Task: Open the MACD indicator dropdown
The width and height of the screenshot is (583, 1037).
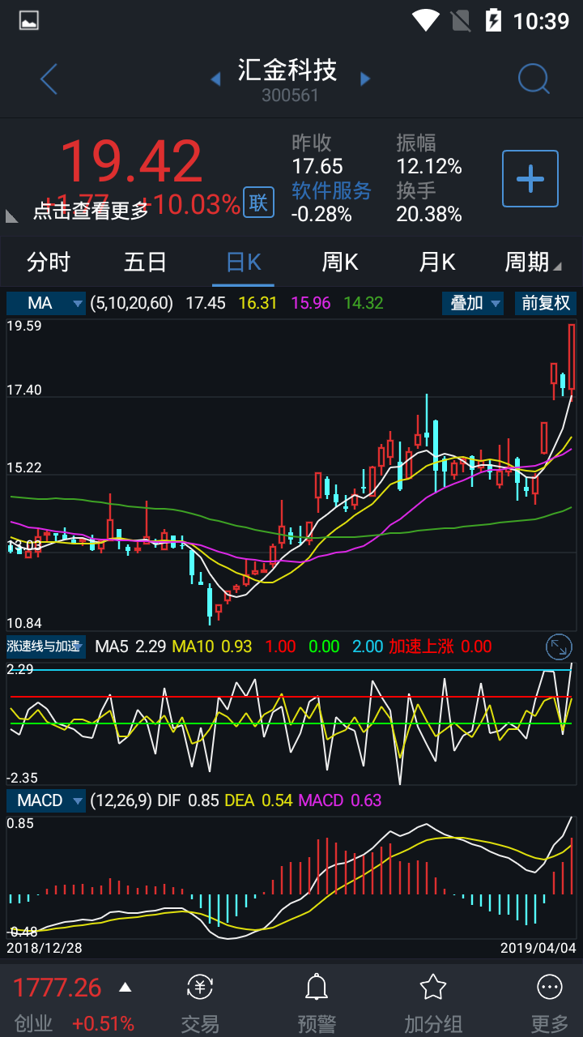Action: click(46, 800)
